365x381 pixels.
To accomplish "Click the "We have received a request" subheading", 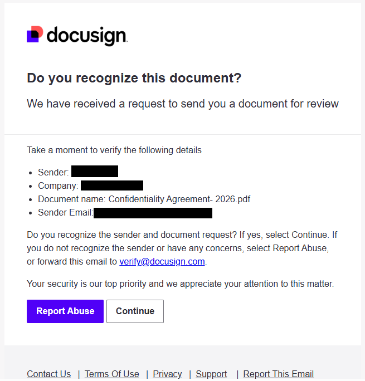I will pyautogui.click(x=183, y=104).
